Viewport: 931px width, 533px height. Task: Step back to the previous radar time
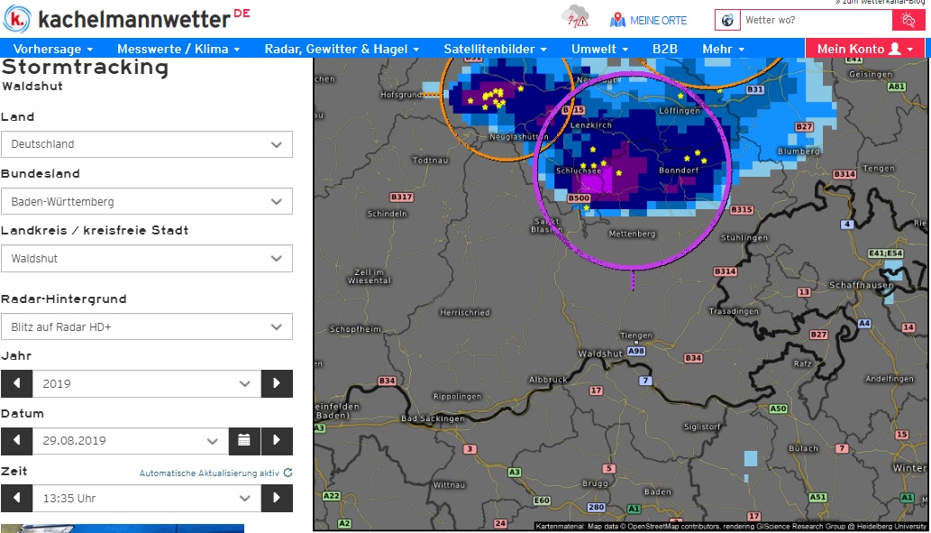16,498
